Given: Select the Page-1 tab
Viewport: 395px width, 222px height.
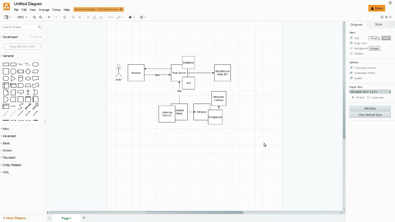Looking at the screenshot, I should 66,218.
